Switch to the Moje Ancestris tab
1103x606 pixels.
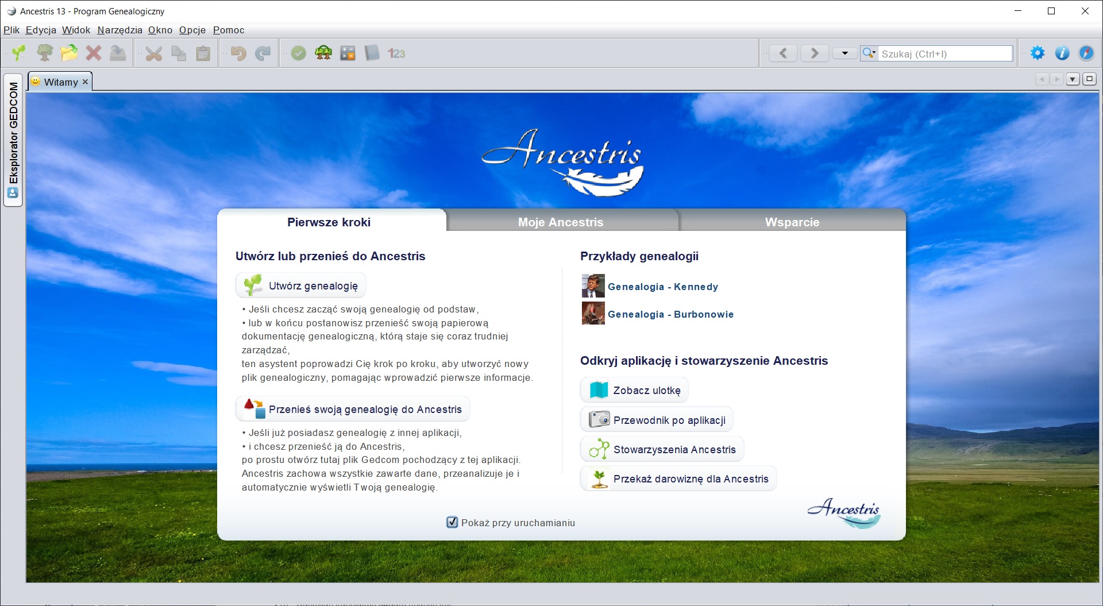(x=561, y=222)
